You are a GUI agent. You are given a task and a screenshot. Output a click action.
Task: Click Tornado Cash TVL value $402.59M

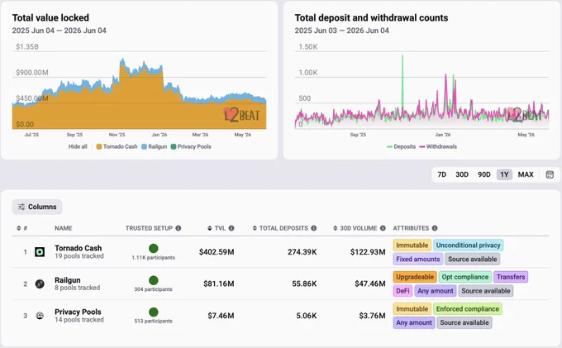pyautogui.click(x=217, y=252)
